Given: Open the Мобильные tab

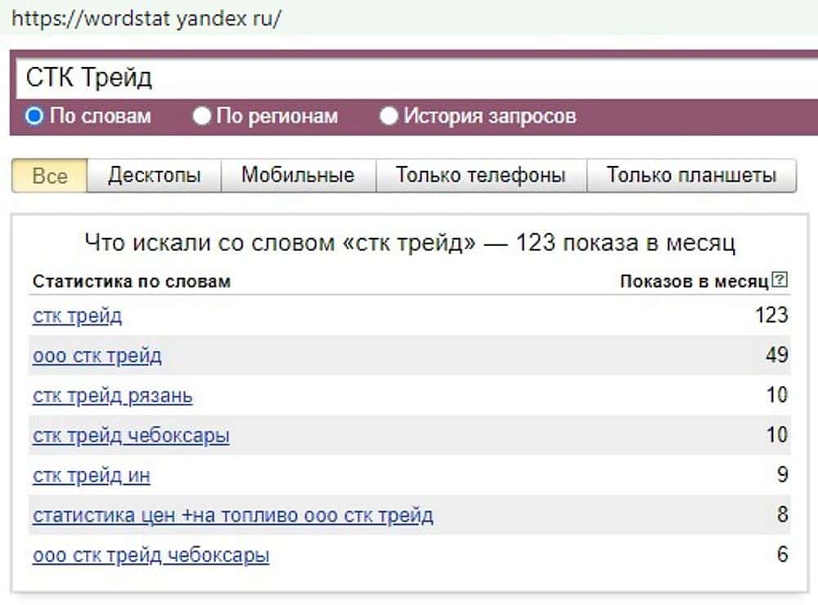Looking at the screenshot, I should (x=298, y=176).
